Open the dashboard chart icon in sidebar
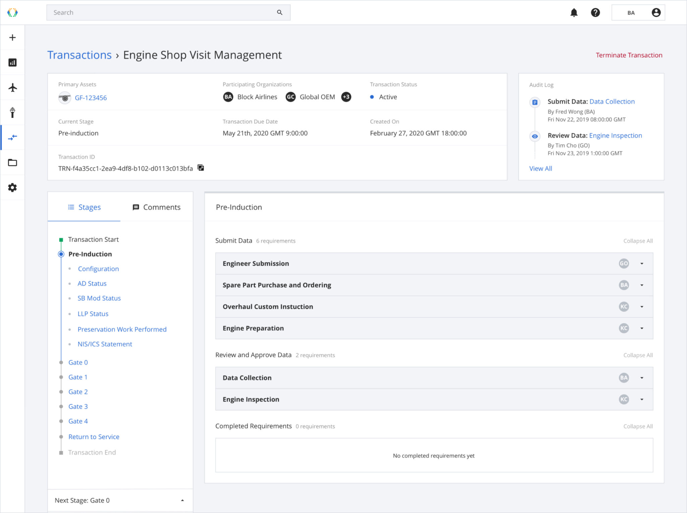687x513 pixels. tap(12, 63)
